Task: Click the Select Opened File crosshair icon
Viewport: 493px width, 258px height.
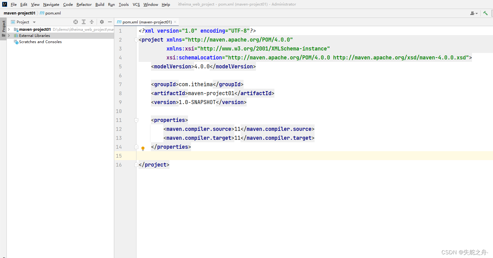Action: (x=76, y=22)
